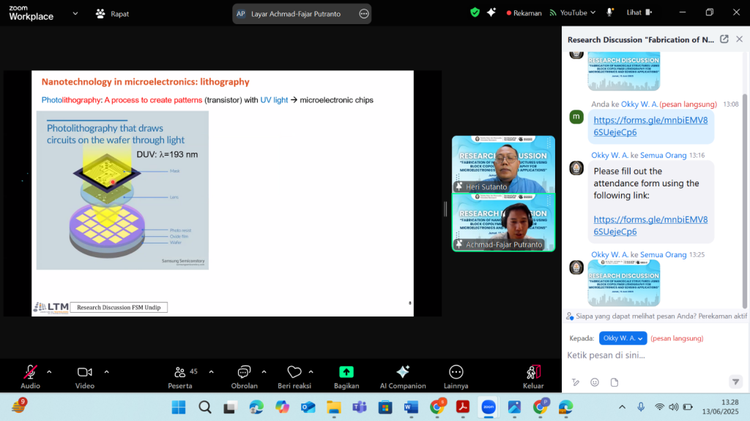This screenshot has height=421, width=750.
Task: Click the green encryption shield icon
Action: pyautogui.click(x=475, y=12)
